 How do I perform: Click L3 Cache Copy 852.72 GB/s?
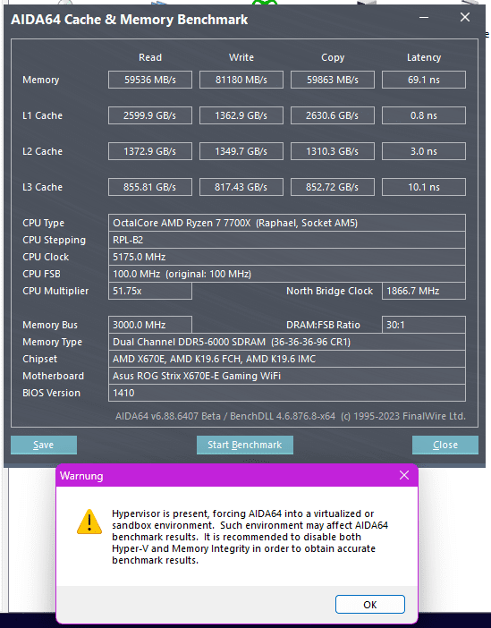click(x=333, y=187)
